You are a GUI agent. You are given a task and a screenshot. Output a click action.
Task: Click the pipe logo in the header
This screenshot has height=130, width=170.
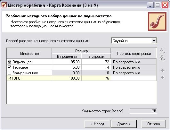[157, 22]
